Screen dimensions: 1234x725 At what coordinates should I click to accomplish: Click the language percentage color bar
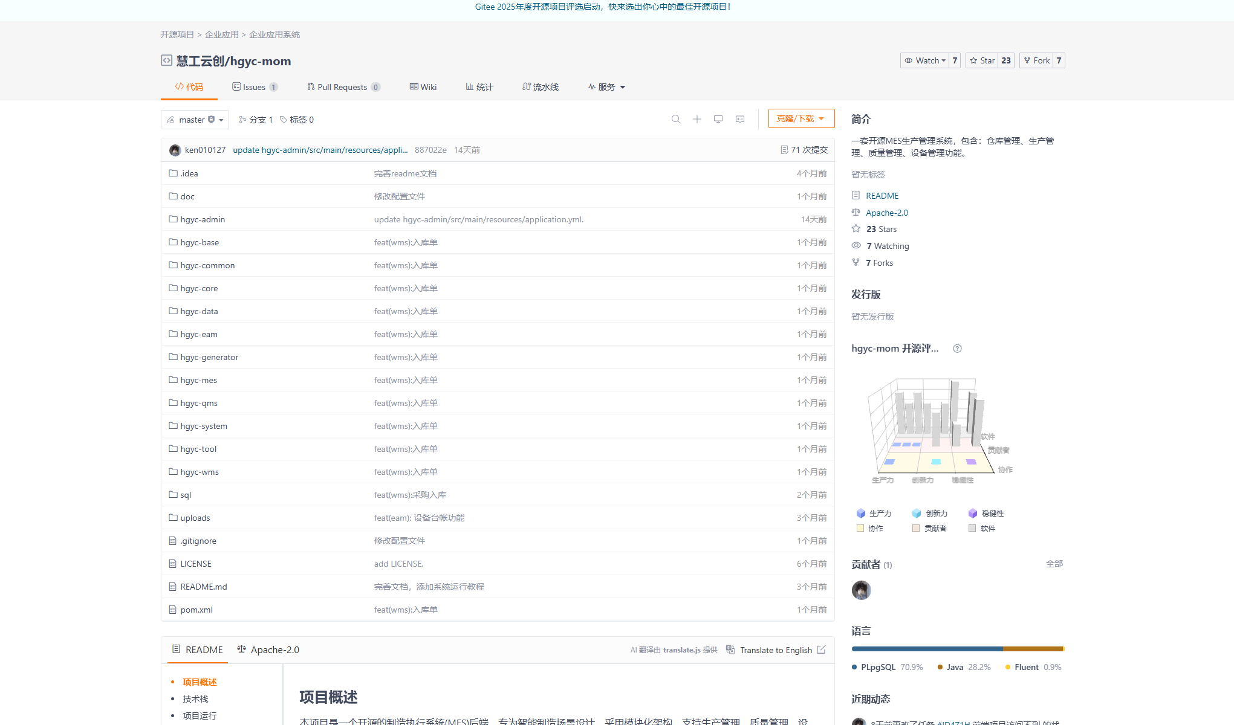(957, 649)
